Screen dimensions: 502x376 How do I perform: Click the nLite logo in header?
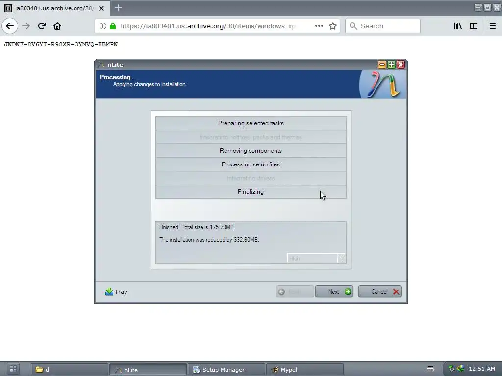pyautogui.click(x=382, y=84)
